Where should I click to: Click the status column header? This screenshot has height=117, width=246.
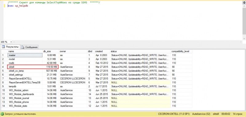pos(140,51)
